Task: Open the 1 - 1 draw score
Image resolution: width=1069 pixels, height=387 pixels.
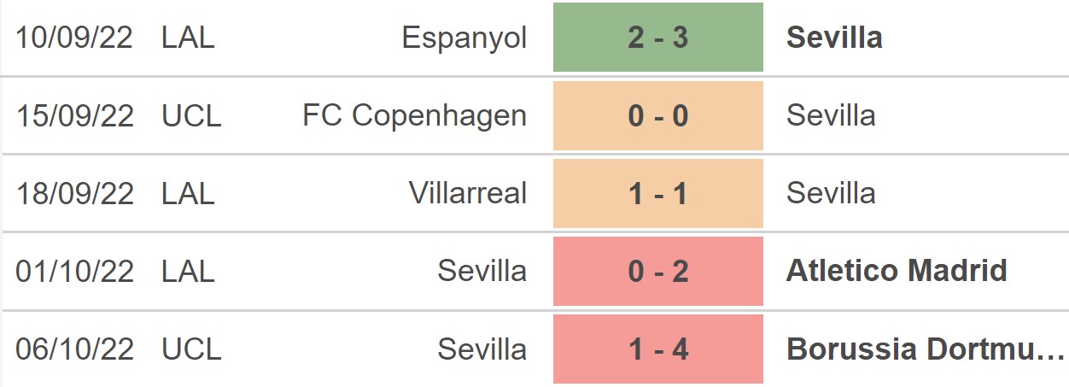Action: (657, 193)
